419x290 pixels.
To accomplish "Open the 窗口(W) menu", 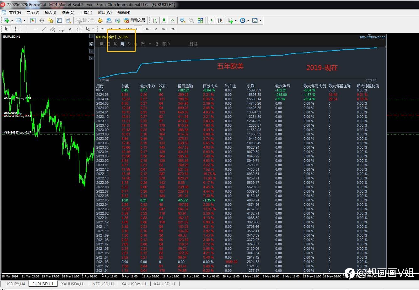I will tap(105, 13).
